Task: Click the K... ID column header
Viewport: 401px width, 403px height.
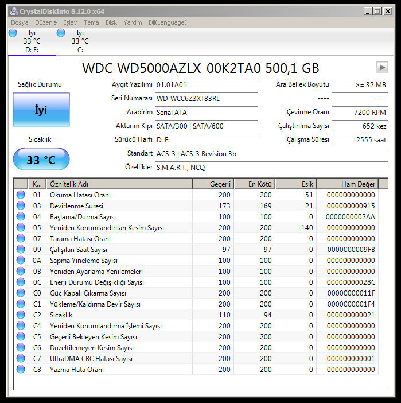Action: (x=37, y=184)
